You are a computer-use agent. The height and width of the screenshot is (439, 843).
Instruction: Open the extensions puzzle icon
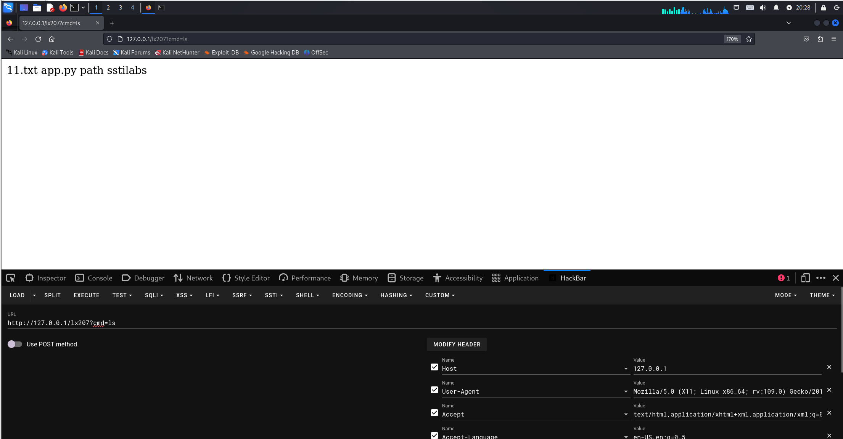(820, 39)
